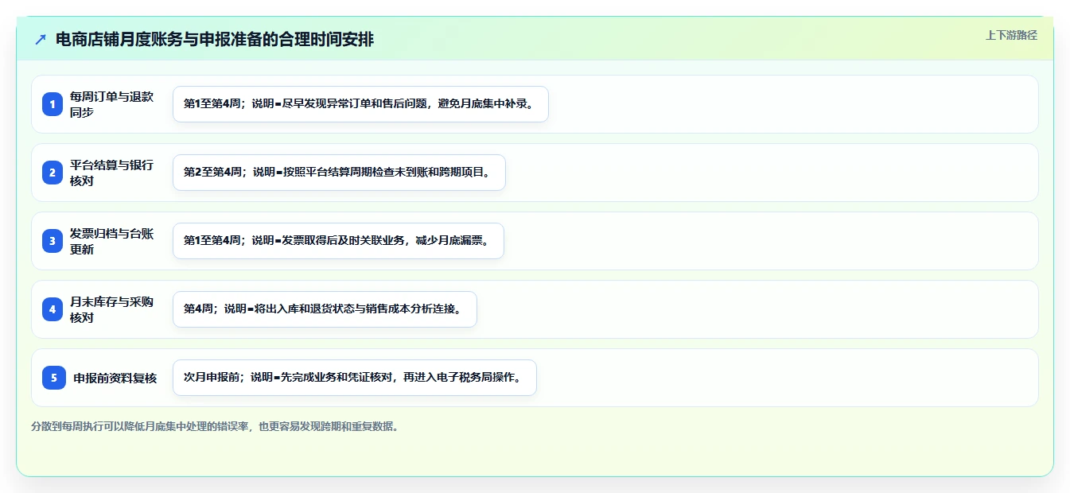Select the 发票归档与台账更新 step label
Viewport: 1070px width, 493px height.
click(x=112, y=241)
